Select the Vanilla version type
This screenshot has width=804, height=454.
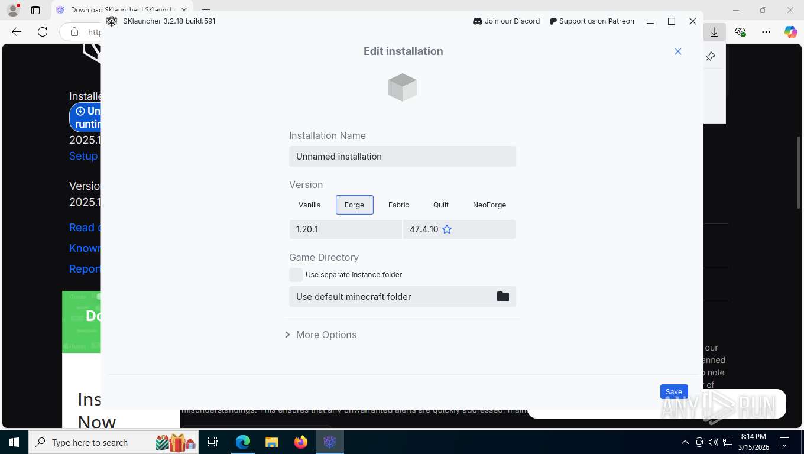[x=310, y=205]
